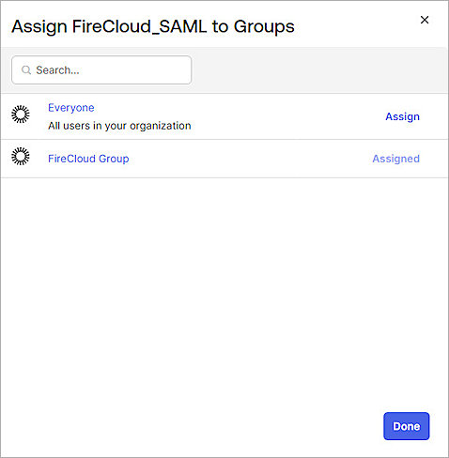Close the Assign FireCloud_SAML to Groups dialog

(x=425, y=20)
